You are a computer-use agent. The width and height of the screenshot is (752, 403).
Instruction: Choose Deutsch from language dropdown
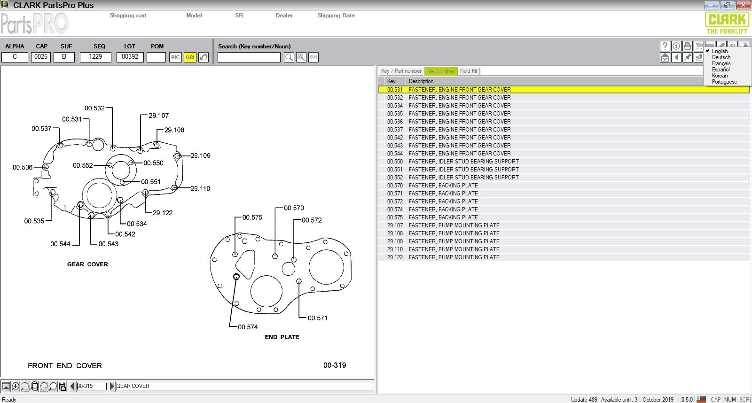(721, 57)
